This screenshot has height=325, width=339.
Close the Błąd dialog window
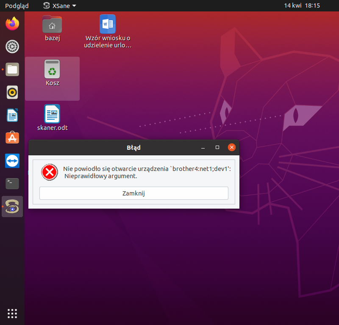(232, 147)
